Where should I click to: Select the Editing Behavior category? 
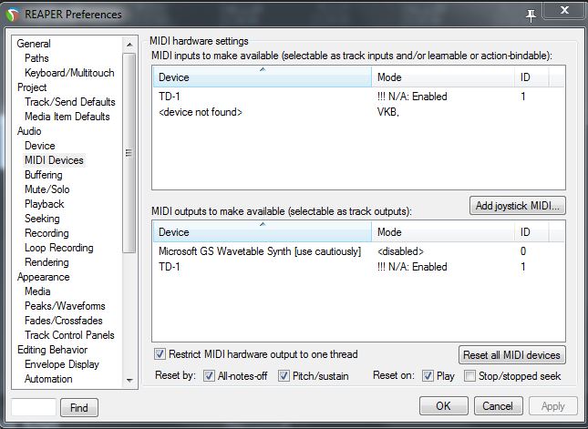coord(53,351)
